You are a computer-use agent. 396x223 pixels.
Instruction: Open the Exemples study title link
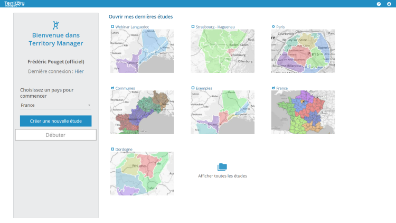click(204, 88)
